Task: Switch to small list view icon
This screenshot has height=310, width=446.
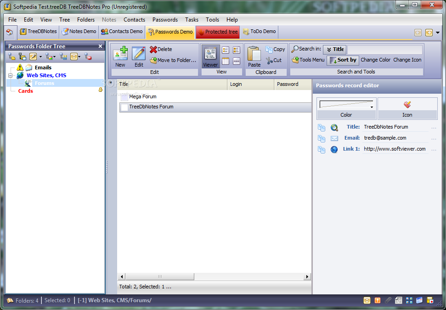Action: (226, 50)
